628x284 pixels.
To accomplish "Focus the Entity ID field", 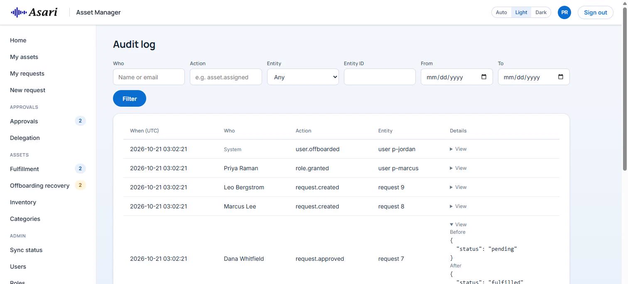I will (380, 77).
